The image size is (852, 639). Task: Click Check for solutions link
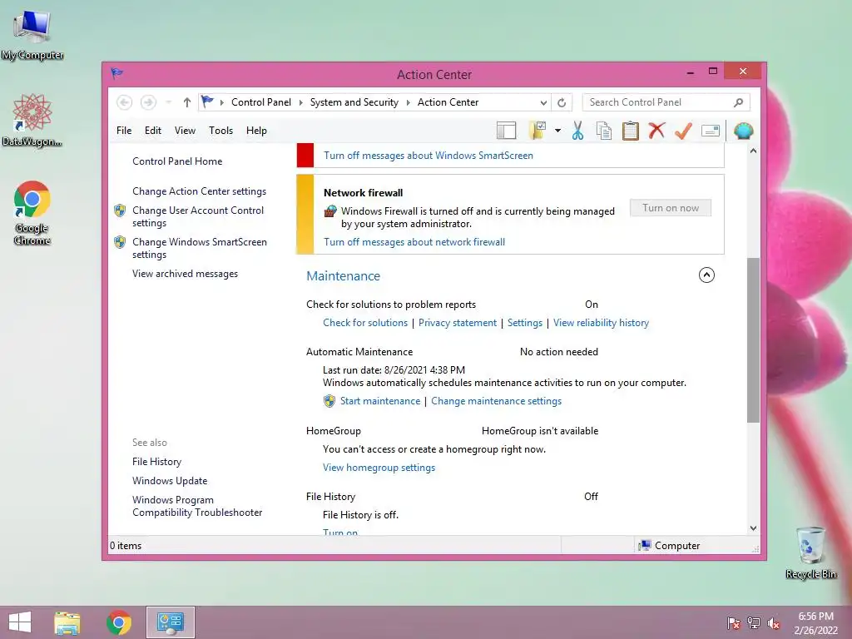coord(365,323)
